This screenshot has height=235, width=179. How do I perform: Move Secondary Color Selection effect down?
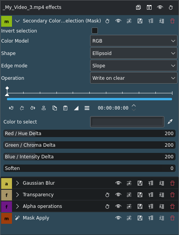pyautogui.click(x=162, y=21)
